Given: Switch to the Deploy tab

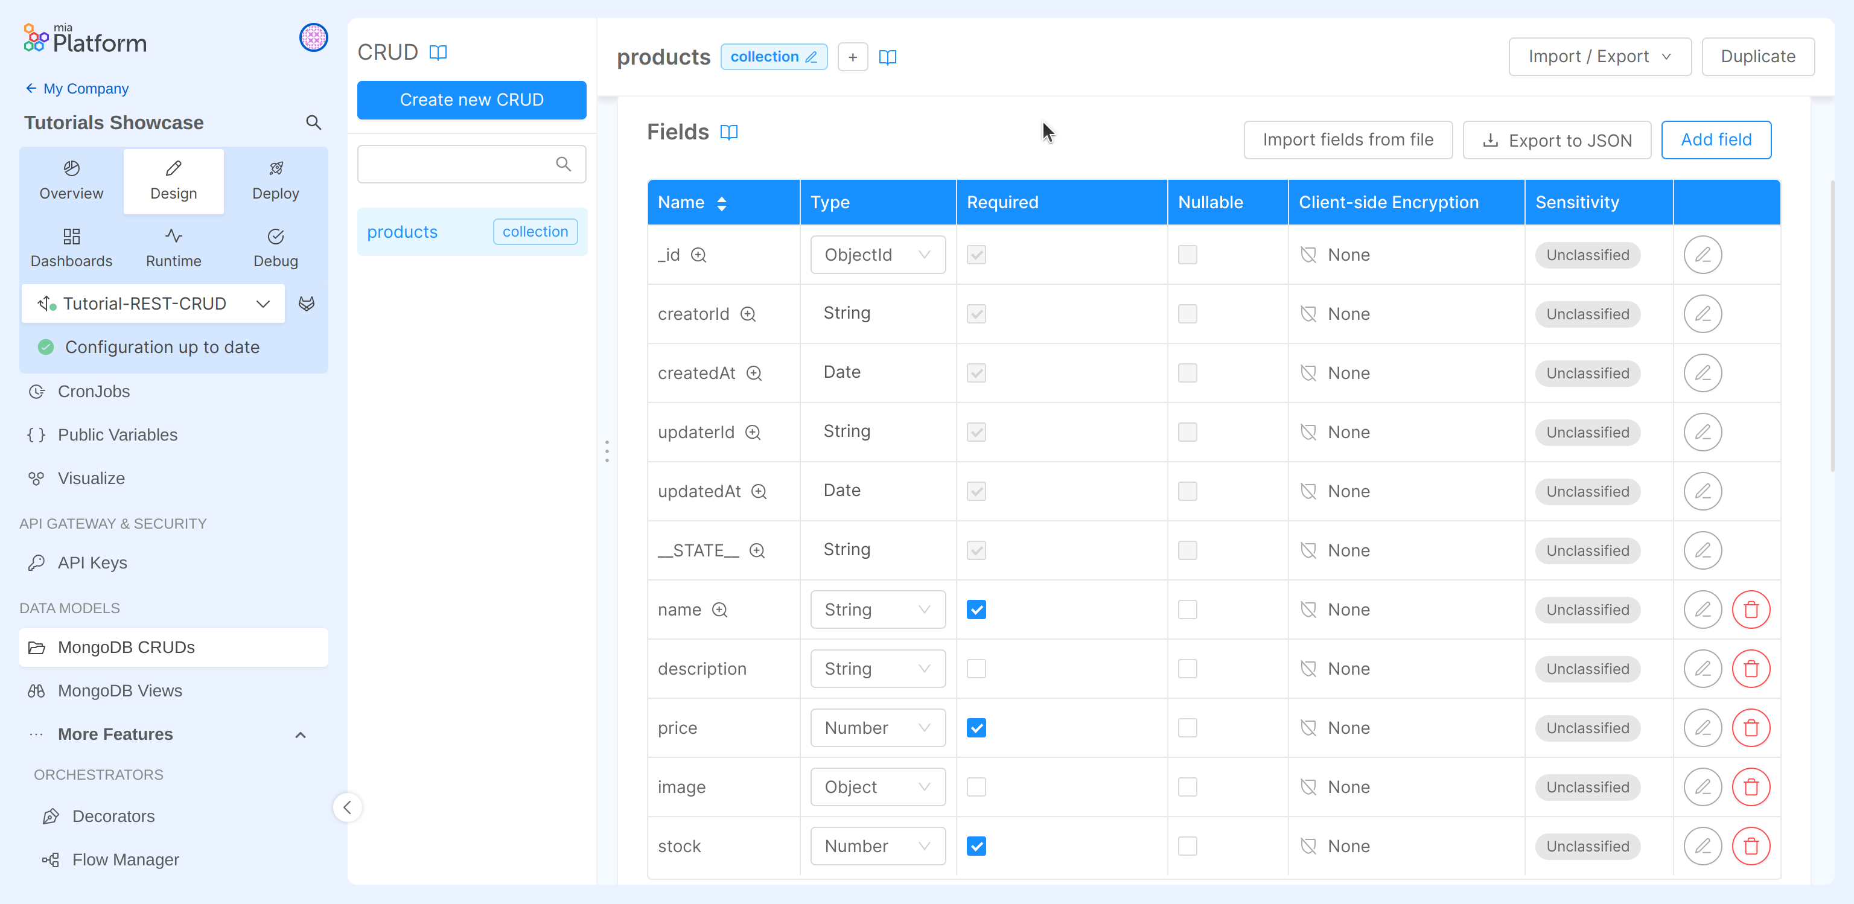Looking at the screenshot, I should [275, 180].
